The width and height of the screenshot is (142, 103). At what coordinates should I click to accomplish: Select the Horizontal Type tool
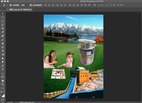click(x=3, y=70)
